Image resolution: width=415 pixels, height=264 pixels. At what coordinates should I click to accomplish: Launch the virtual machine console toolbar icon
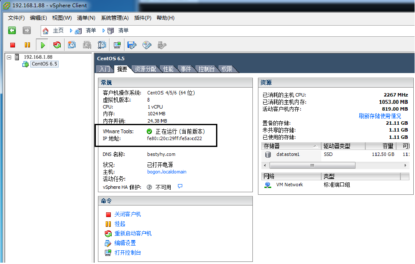click(117, 45)
